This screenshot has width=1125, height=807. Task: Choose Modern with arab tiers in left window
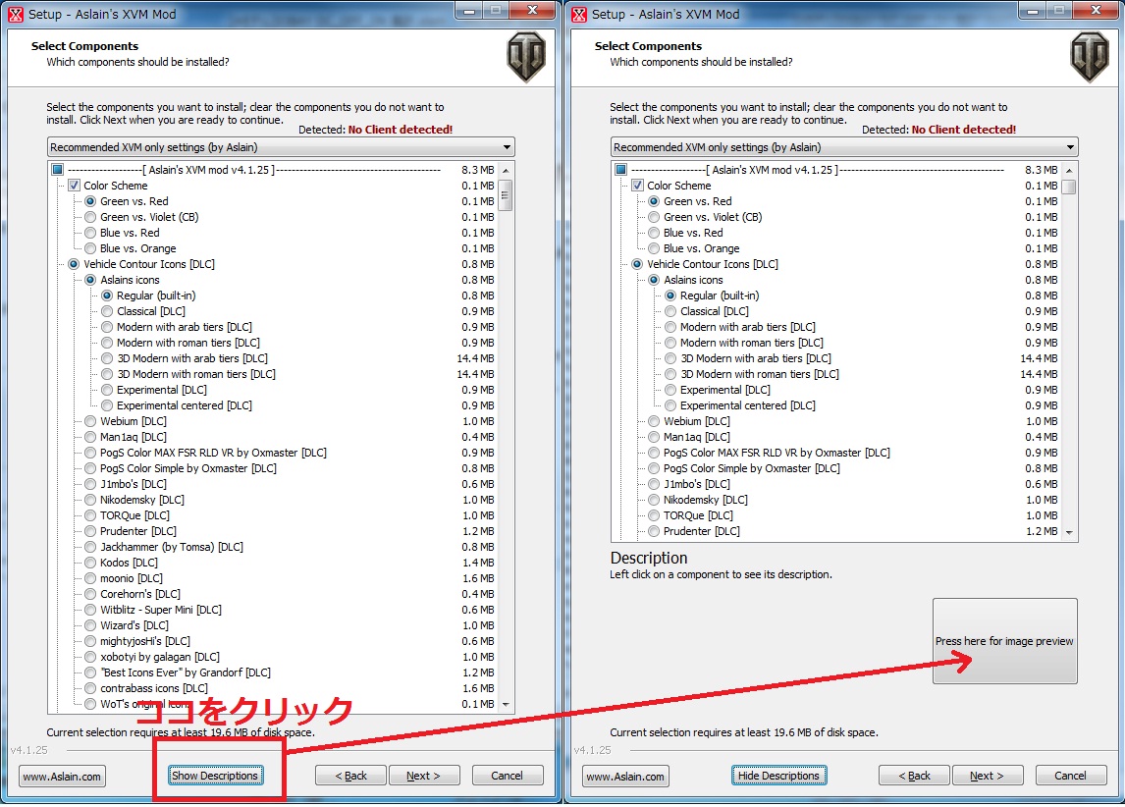point(107,327)
